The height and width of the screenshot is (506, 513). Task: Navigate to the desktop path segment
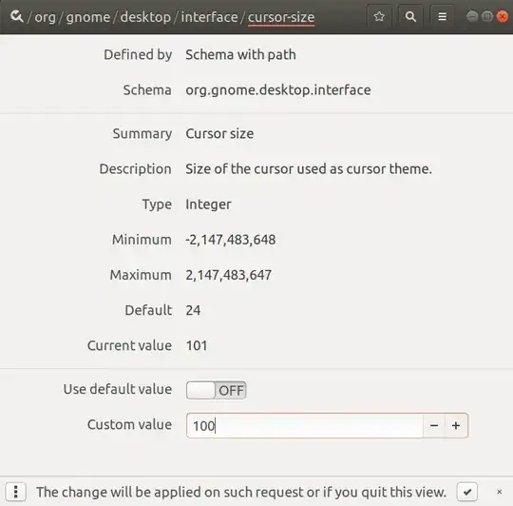(x=145, y=17)
